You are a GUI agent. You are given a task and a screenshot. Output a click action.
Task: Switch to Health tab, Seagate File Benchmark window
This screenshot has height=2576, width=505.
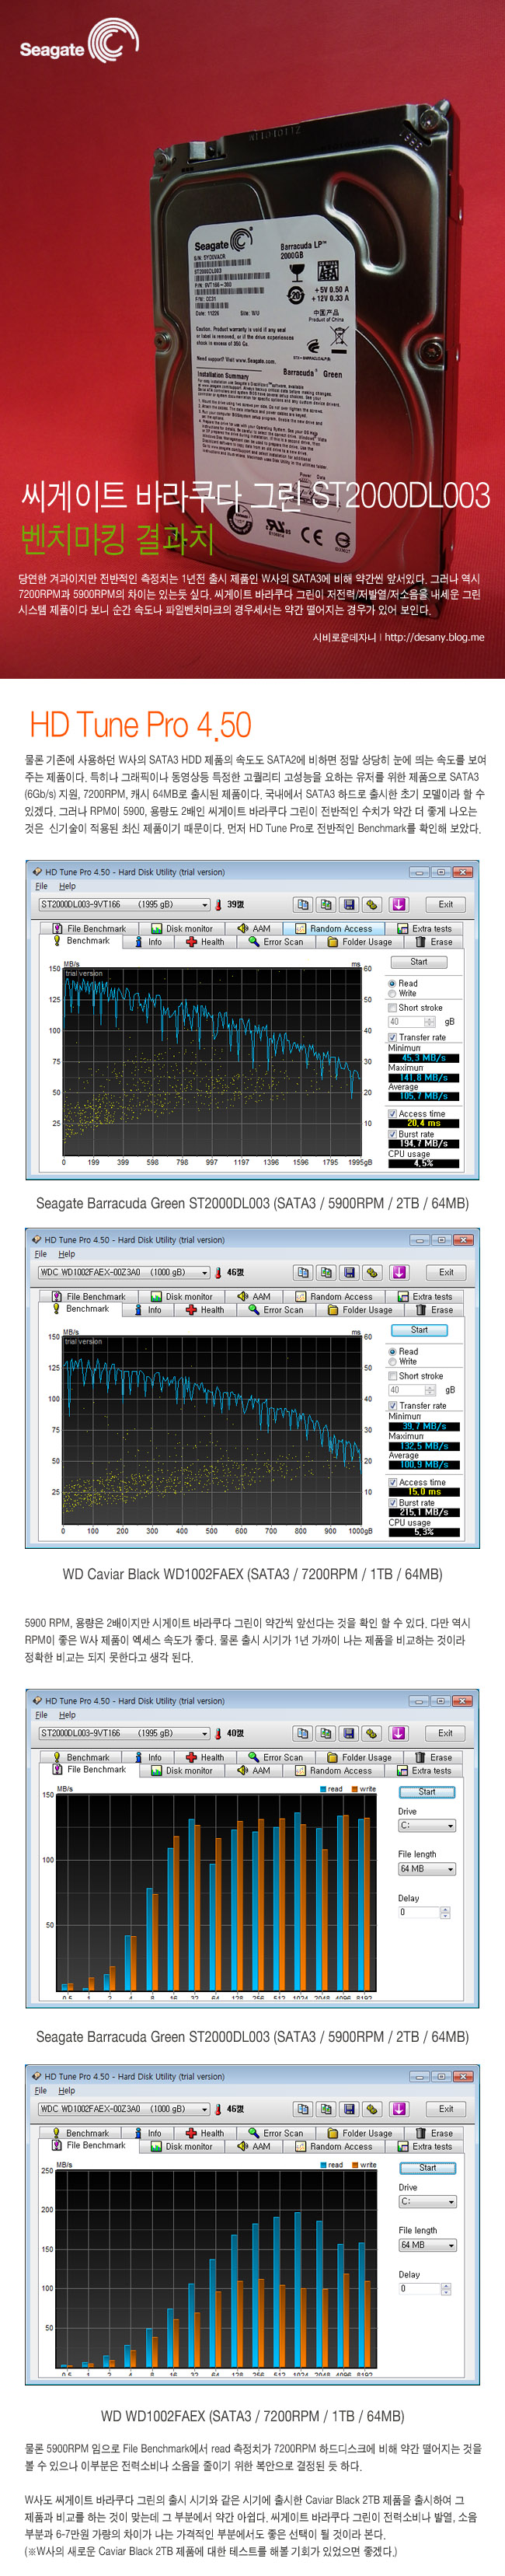point(205,1757)
